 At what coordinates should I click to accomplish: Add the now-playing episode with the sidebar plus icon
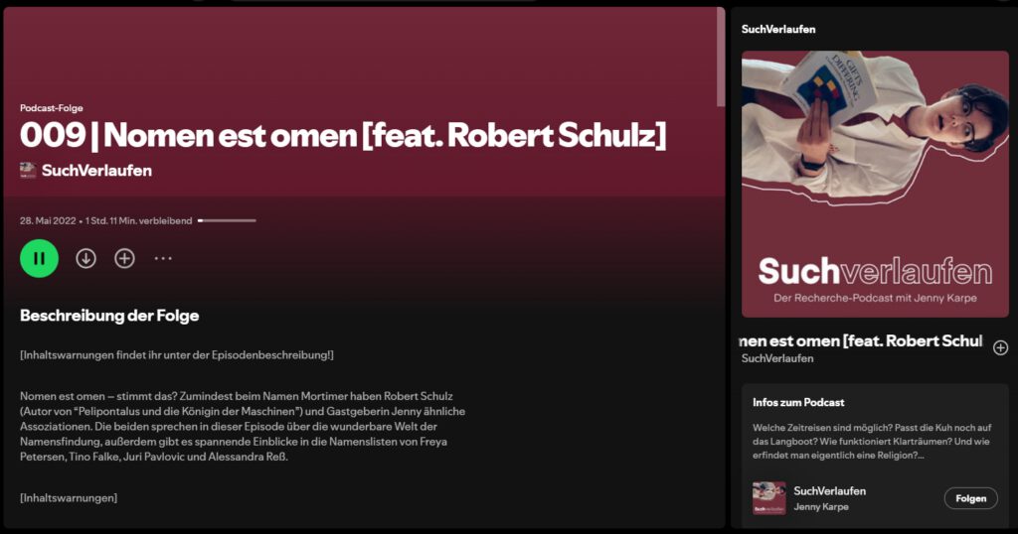tap(1000, 347)
